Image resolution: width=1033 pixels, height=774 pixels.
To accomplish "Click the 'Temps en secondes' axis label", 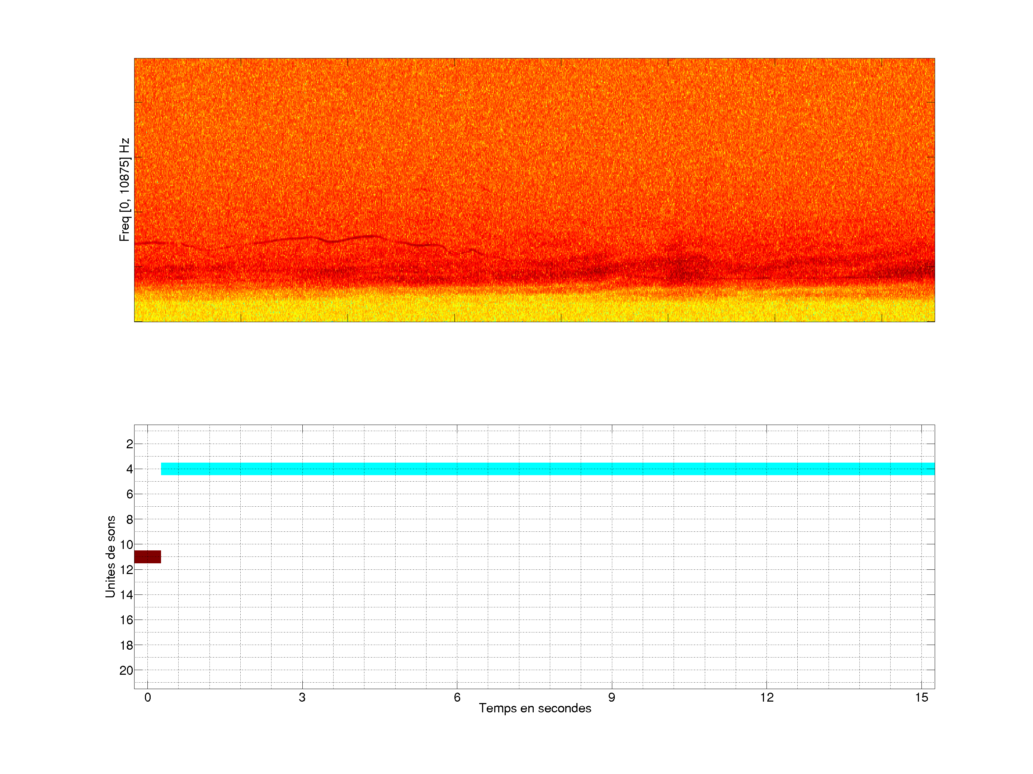I will (x=535, y=708).
